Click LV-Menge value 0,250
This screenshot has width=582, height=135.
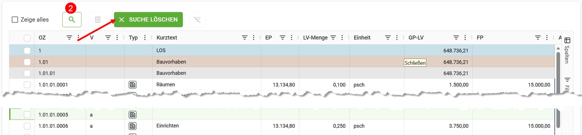[x=339, y=126]
